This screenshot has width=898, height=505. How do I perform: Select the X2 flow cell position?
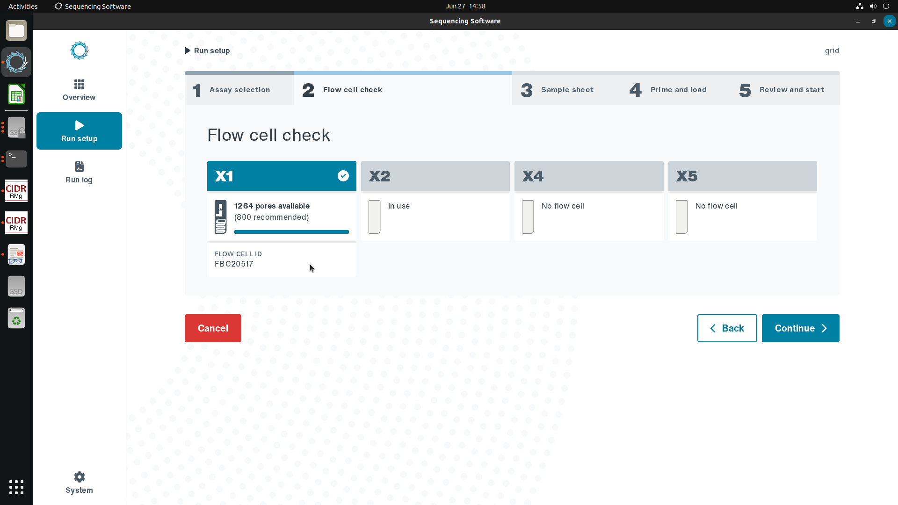[x=435, y=176]
